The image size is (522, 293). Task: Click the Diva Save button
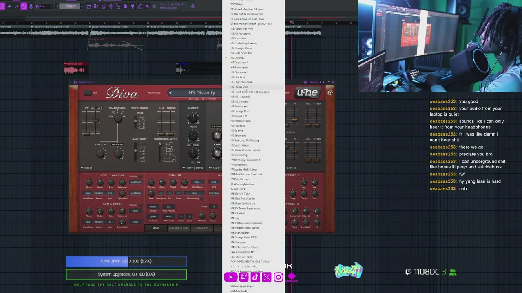(88, 93)
